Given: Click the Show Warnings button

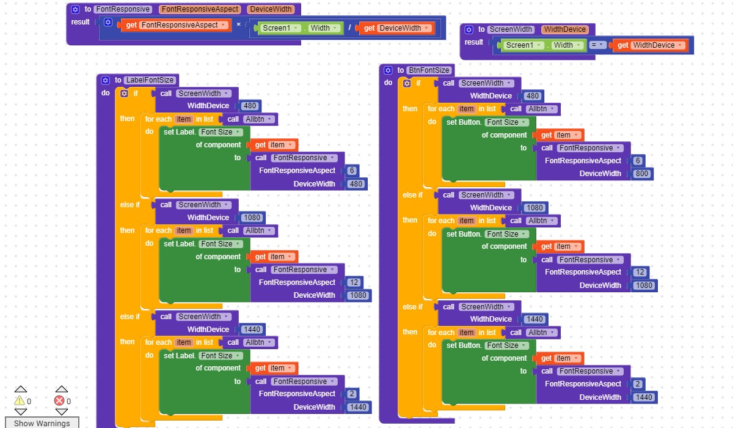Looking at the screenshot, I should pos(42,423).
